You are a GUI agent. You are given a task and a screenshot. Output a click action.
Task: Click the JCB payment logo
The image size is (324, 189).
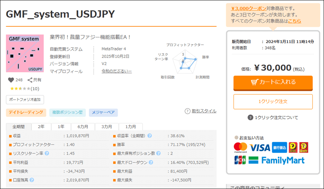point(240,160)
